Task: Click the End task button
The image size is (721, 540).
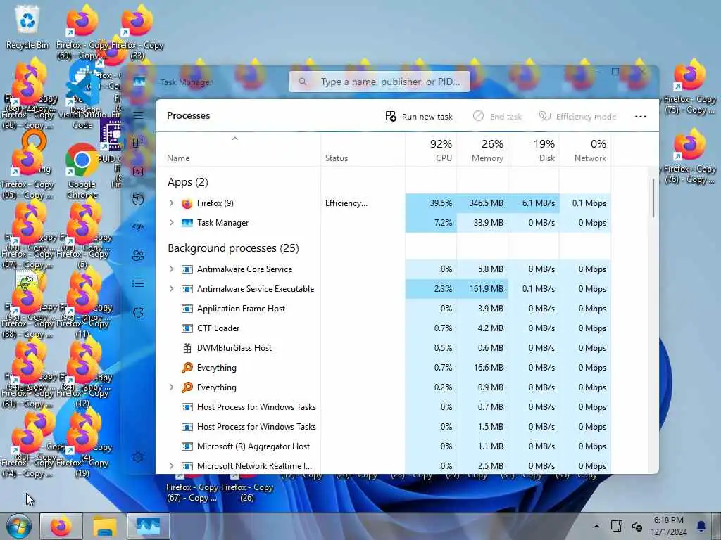Action: tap(498, 117)
